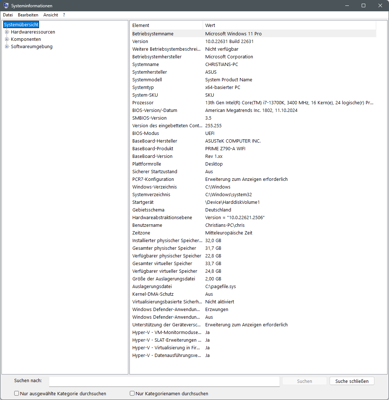Expand the Komponenten tree node
Image resolution: width=389 pixels, height=400 pixels.
pos(7,39)
